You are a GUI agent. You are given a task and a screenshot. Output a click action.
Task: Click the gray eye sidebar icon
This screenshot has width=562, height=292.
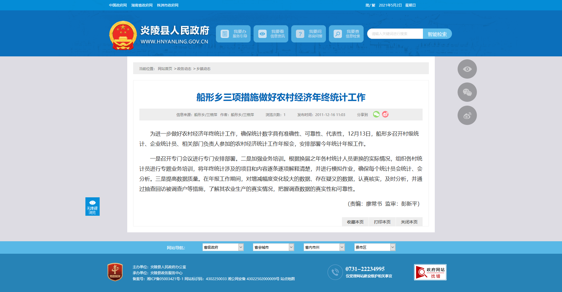[467, 69]
